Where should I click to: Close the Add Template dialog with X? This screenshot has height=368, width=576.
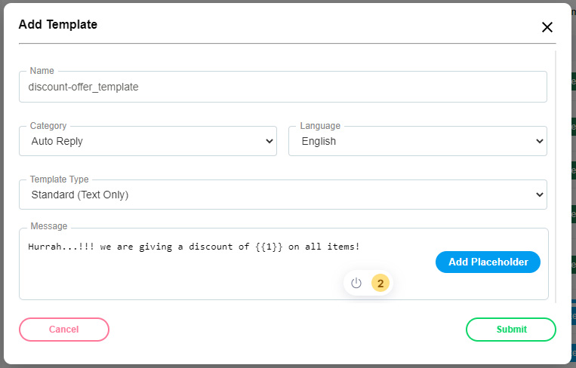click(x=547, y=27)
